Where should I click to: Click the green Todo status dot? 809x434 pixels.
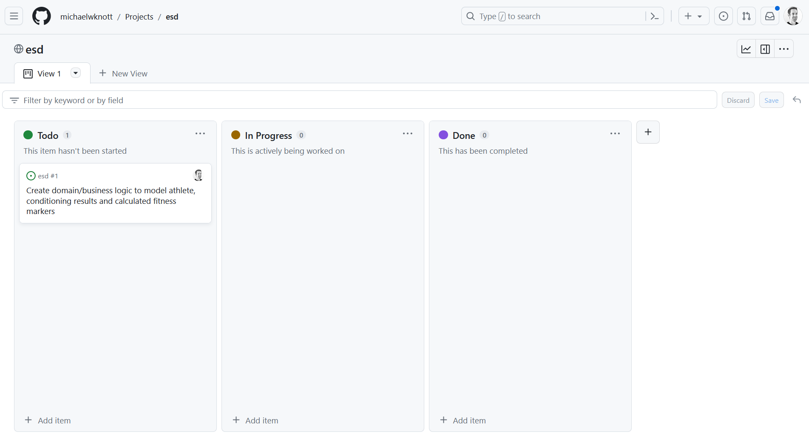click(28, 135)
